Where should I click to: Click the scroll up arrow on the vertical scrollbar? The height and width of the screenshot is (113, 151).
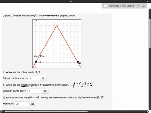pyautogui.click(x=150, y=10)
